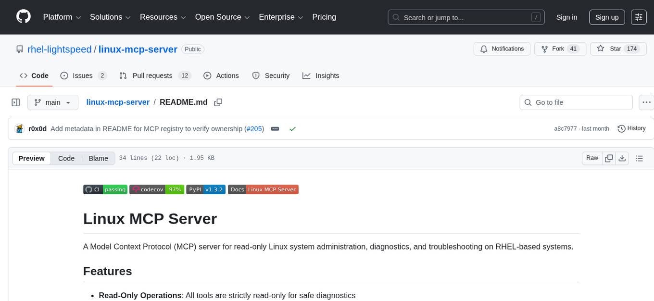The width and height of the screenshot is (654, 301).
Task: Click r0x0d's commit avatar
Action: [x=19, y=128]
